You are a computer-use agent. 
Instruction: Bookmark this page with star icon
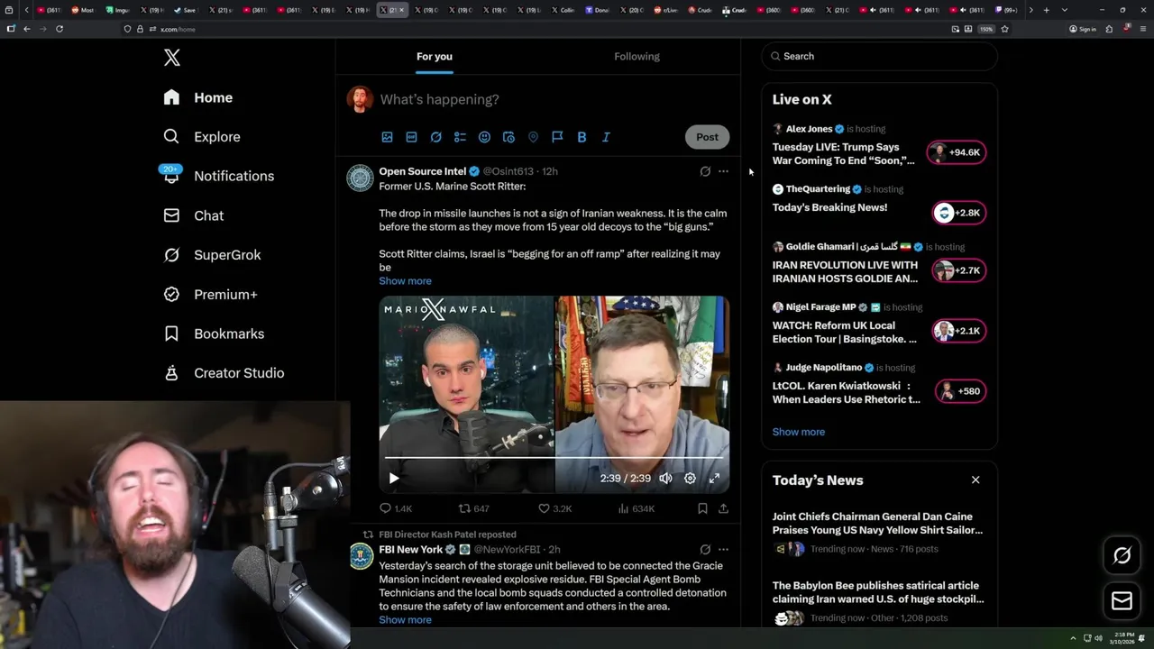[x=1004, y=29]
